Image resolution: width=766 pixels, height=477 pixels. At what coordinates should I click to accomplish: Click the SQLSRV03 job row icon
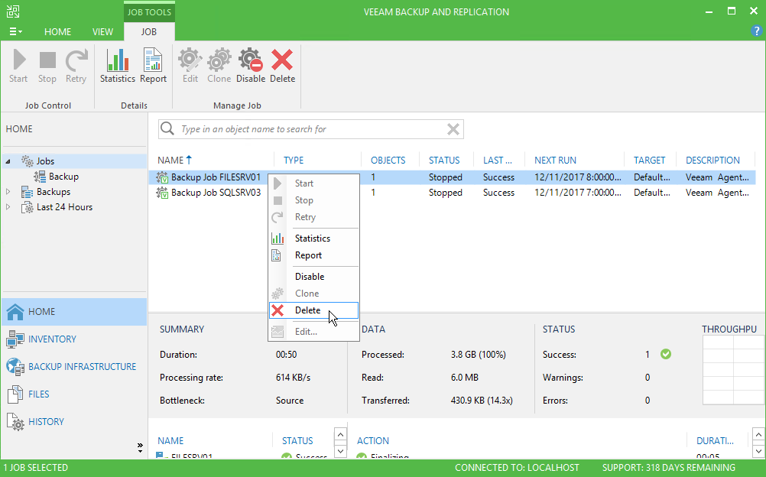(162, 193)
